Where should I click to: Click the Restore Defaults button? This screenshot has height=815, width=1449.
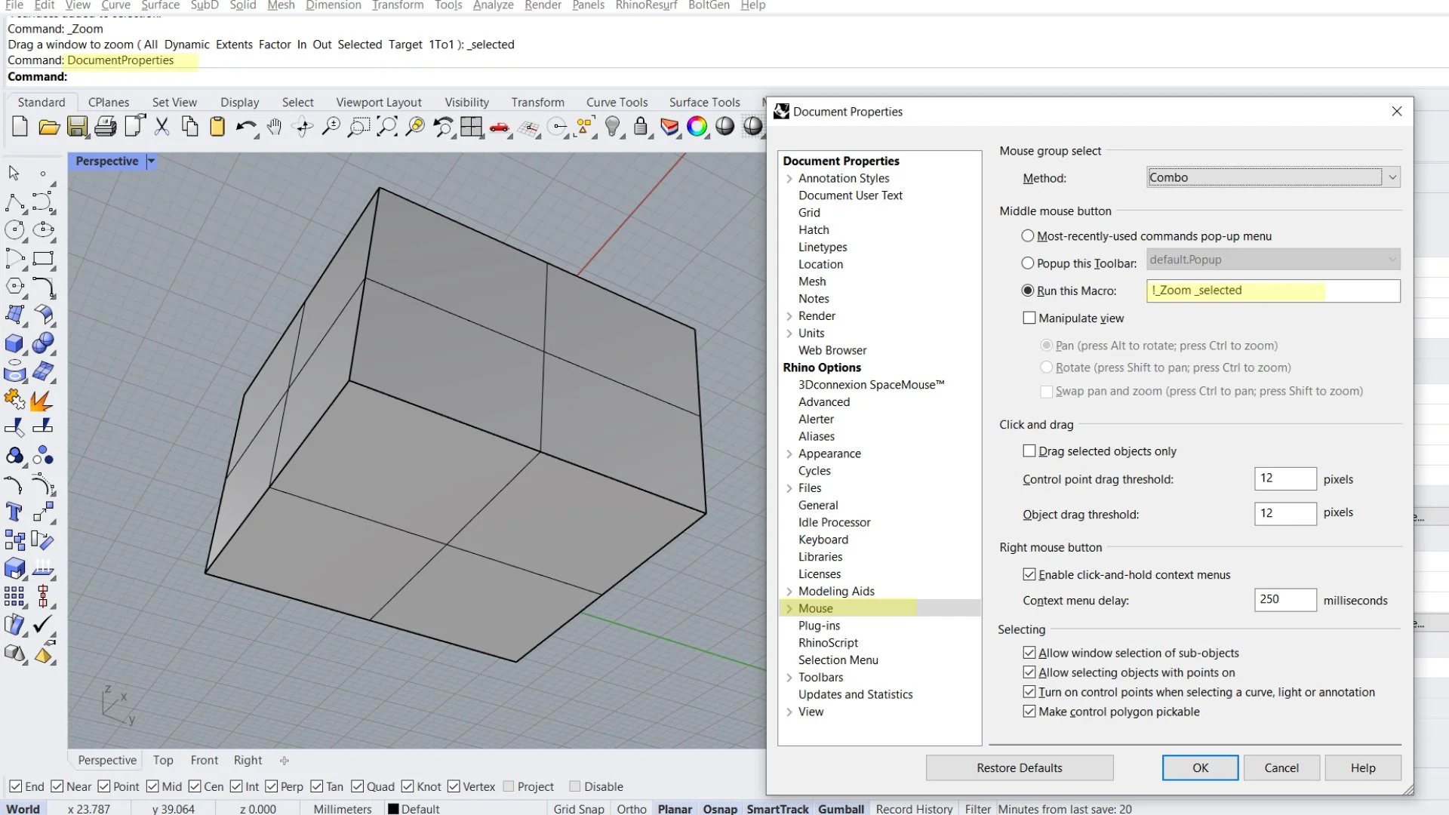(x=1019, y=767)
